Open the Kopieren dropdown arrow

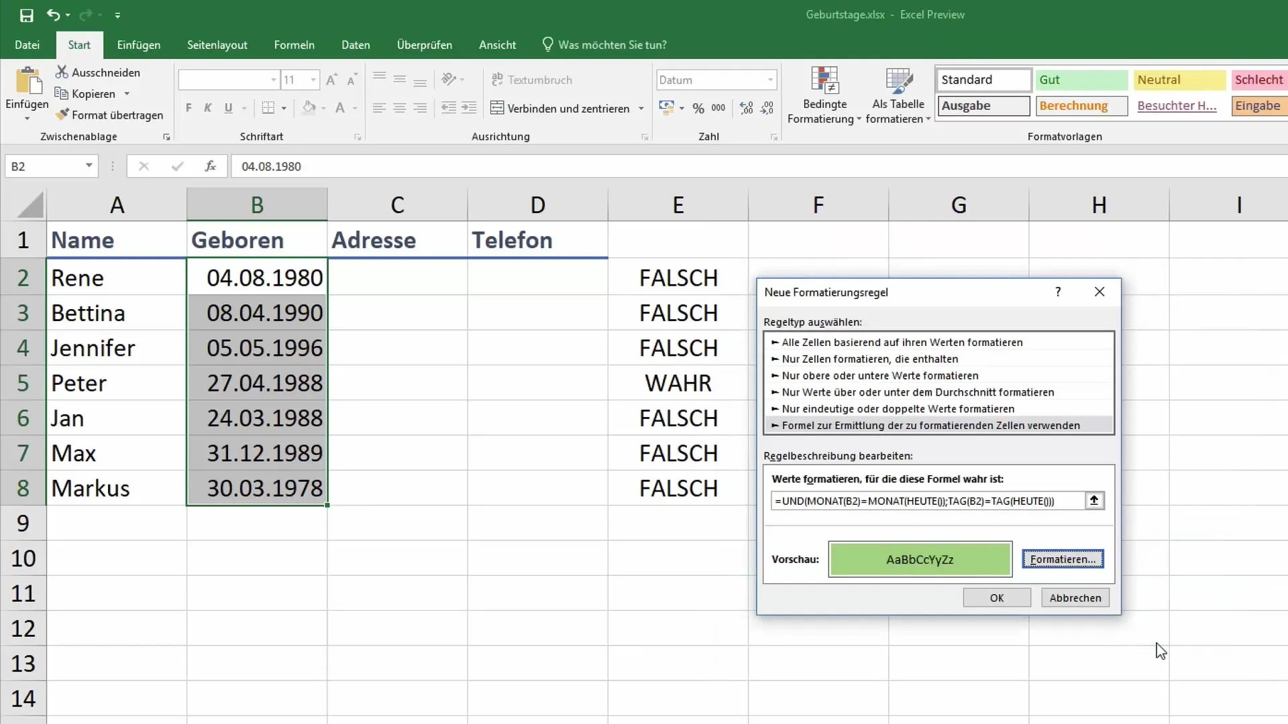click(x=127, y=94)
